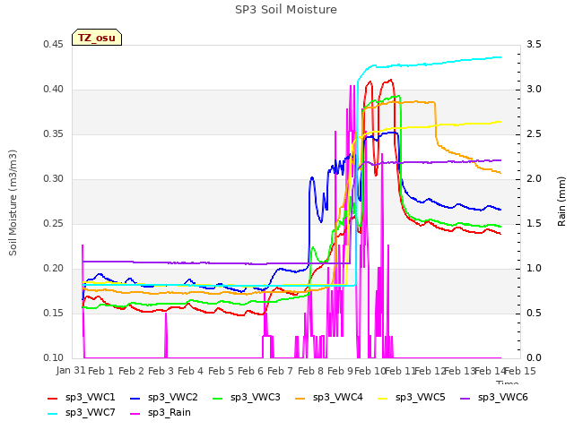Screen dimensions: 574x430
Task: Click the 0.15 soil moisture tick label
Action: [53, 313]
